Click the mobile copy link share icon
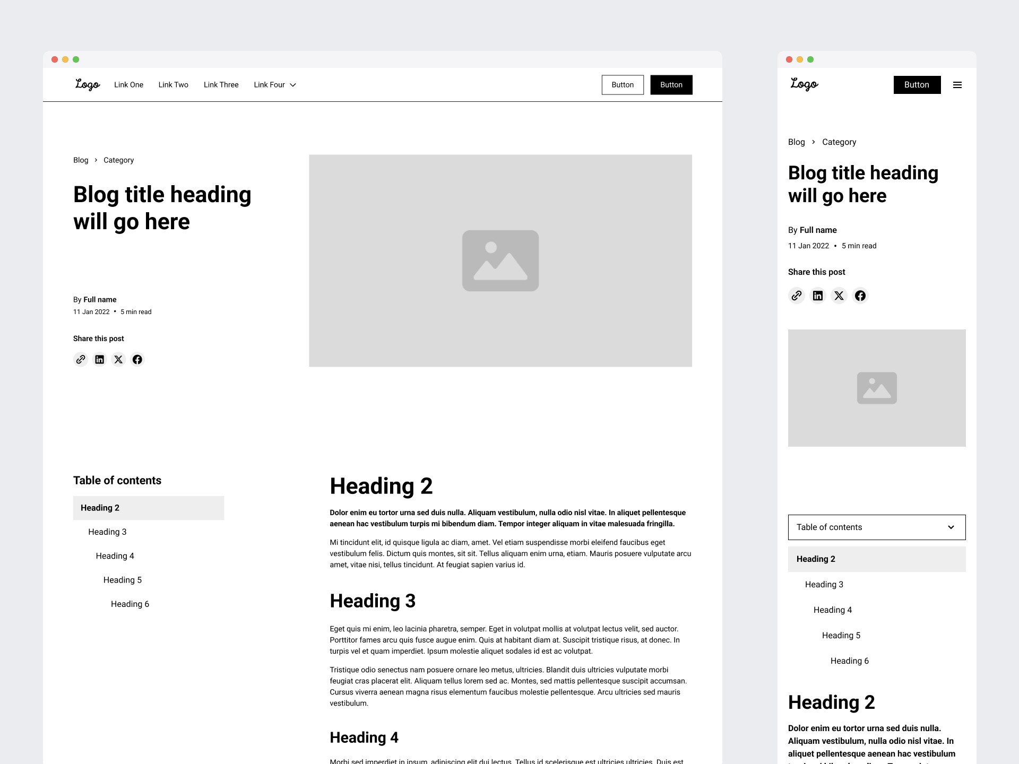The width and height of the screenshot is (1019, 764). 797,296
